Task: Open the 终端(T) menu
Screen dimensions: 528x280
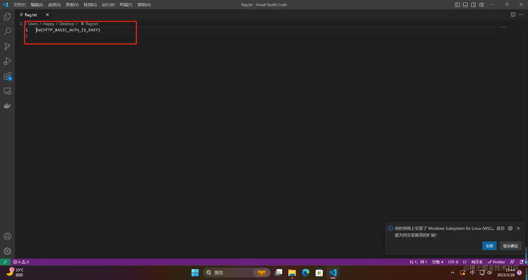Action: pos(126,5)
